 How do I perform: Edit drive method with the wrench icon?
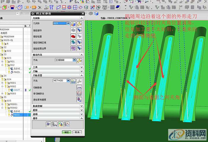(79, 60)
